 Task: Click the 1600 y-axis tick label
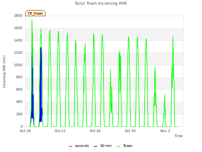[18, 28]
